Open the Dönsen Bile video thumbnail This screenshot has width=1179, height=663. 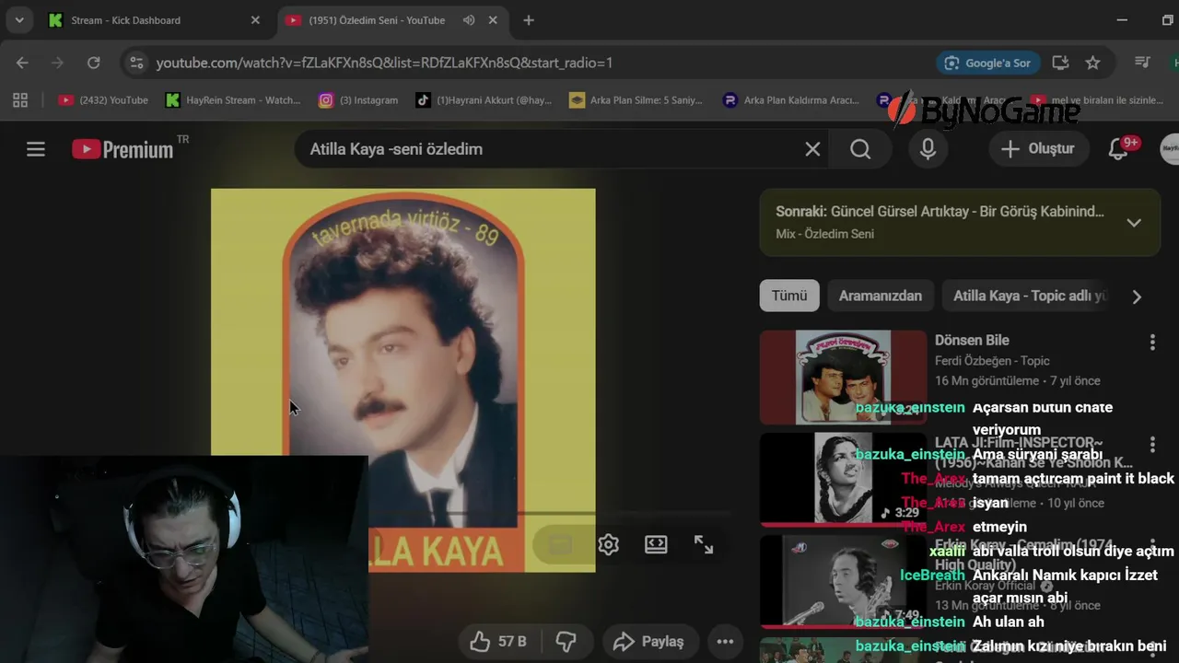(843, 377)
